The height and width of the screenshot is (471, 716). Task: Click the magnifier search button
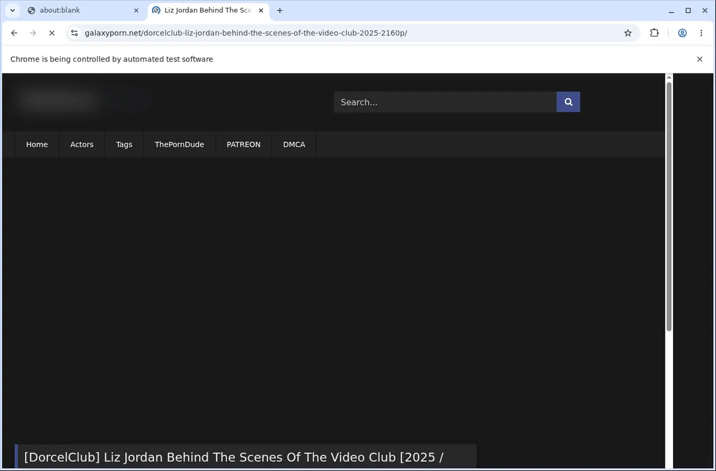pyautogui.click(x=569, y=102)
